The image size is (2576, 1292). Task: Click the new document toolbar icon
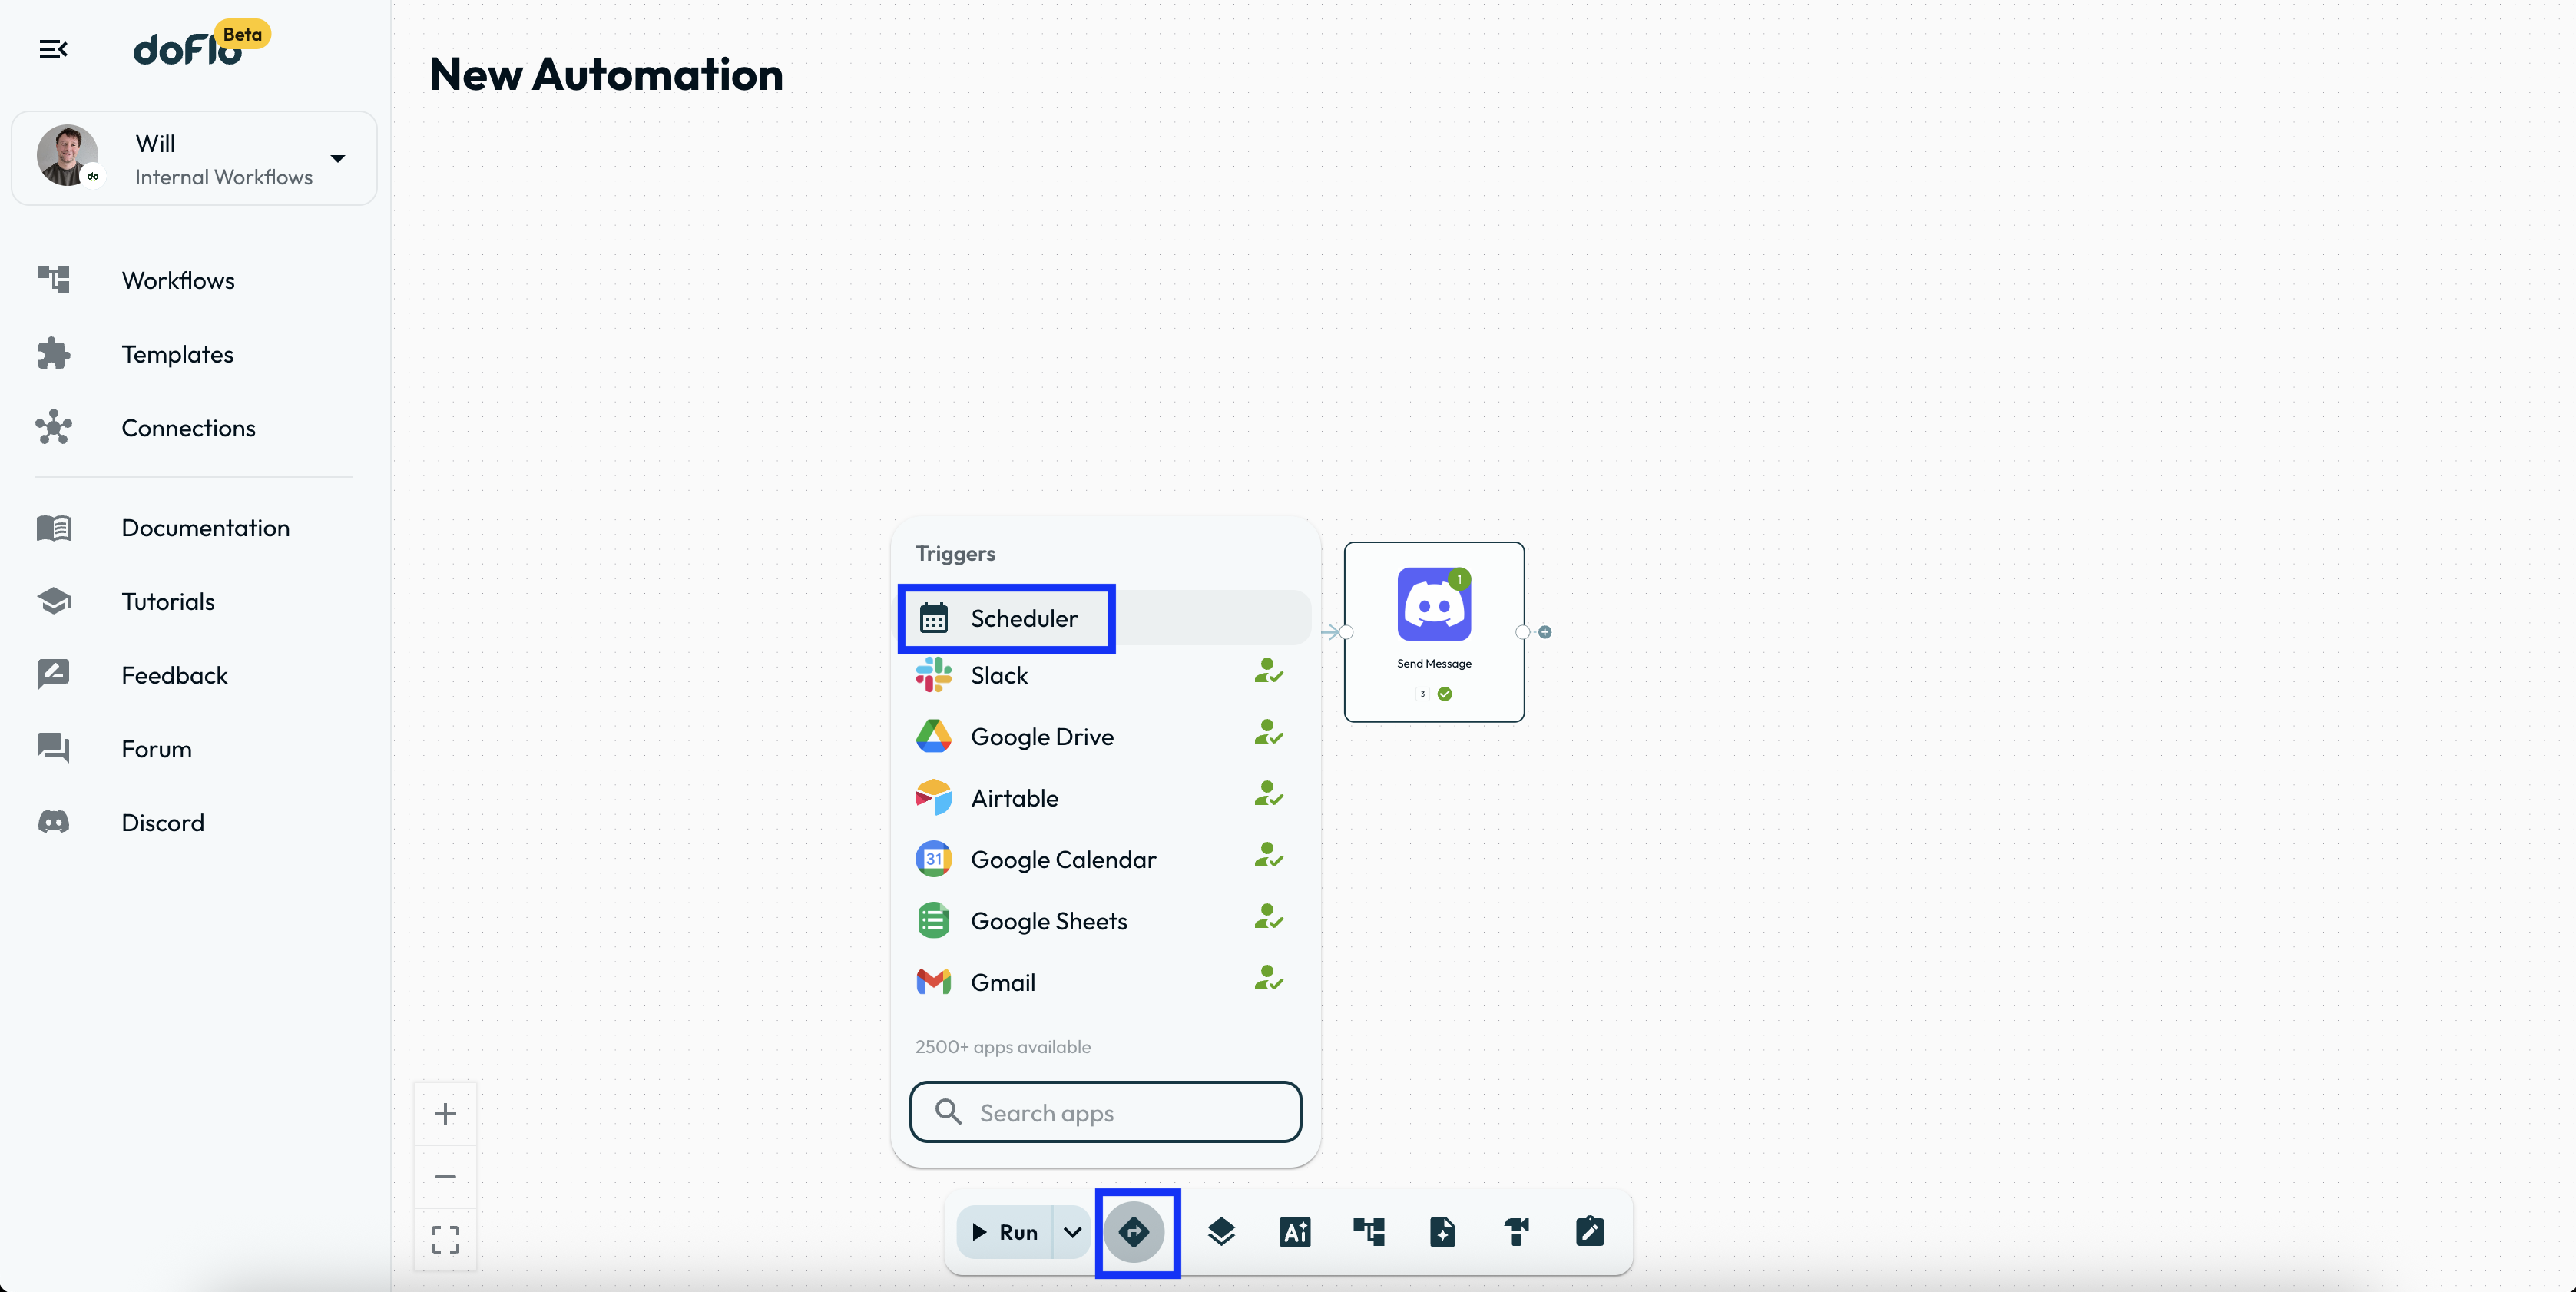coord(1442,1232)
